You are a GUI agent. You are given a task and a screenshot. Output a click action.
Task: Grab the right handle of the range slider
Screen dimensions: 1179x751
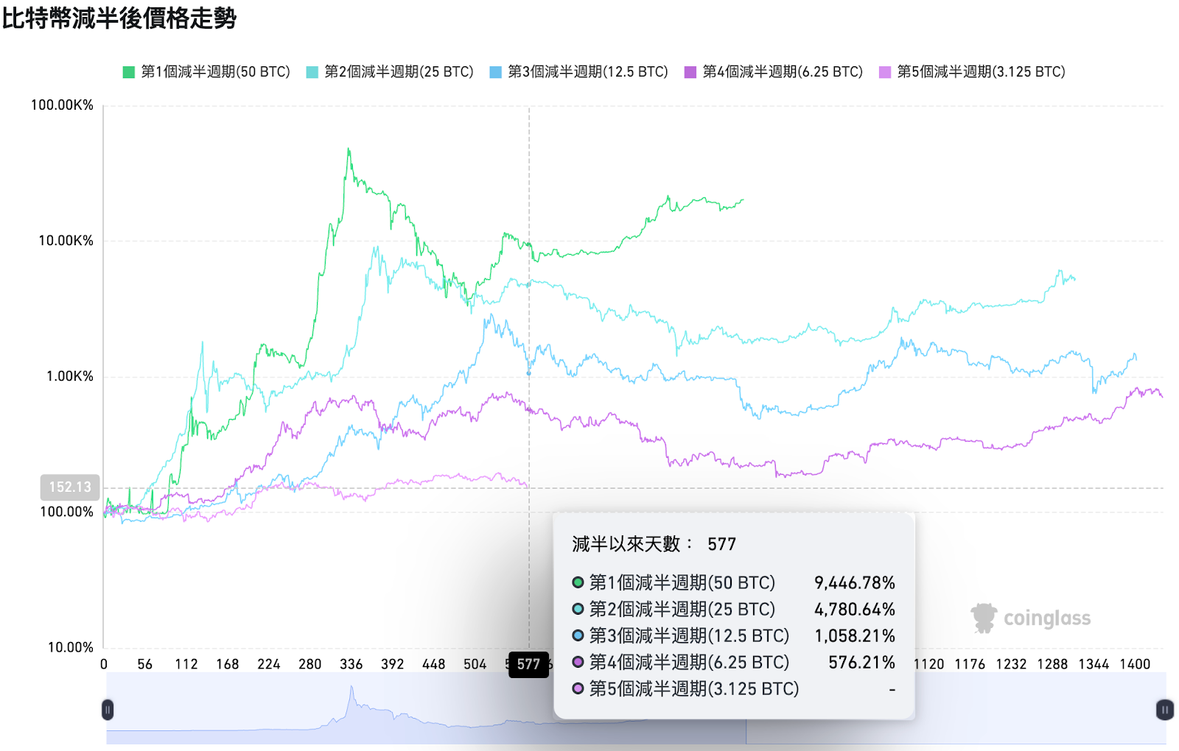[1164, 710]
